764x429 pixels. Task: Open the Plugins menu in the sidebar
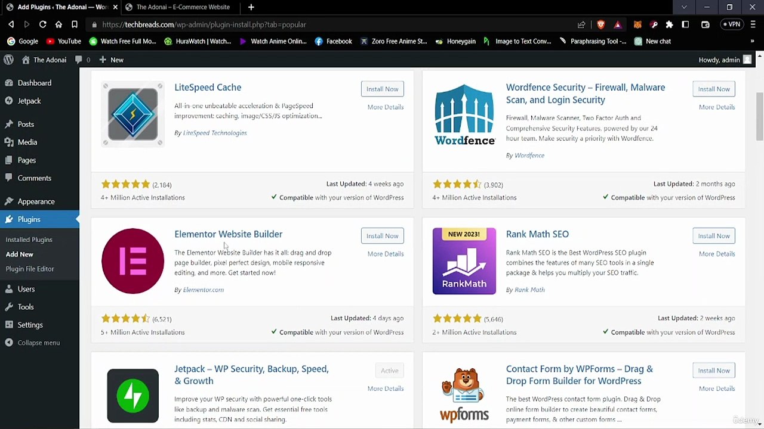coord(39,219)
